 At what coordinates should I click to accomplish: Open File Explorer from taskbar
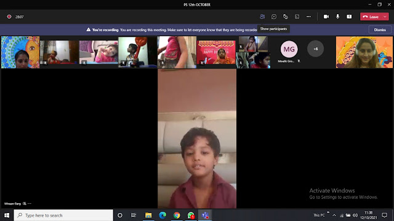click(148, 215)
